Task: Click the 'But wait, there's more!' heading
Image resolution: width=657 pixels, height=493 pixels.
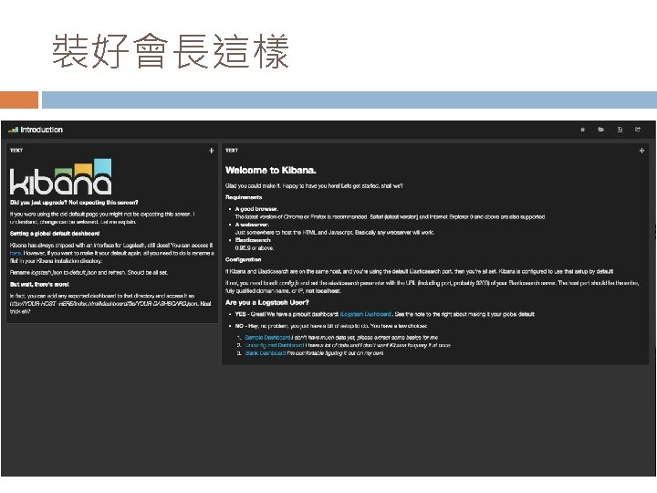Action: tap(39, 284)
